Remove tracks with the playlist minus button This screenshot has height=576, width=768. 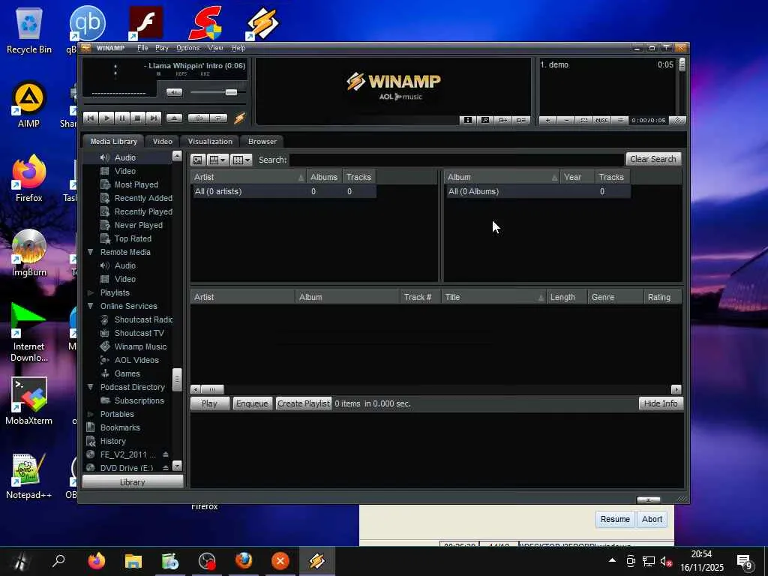pyautogui.click(x=565, y=120)
